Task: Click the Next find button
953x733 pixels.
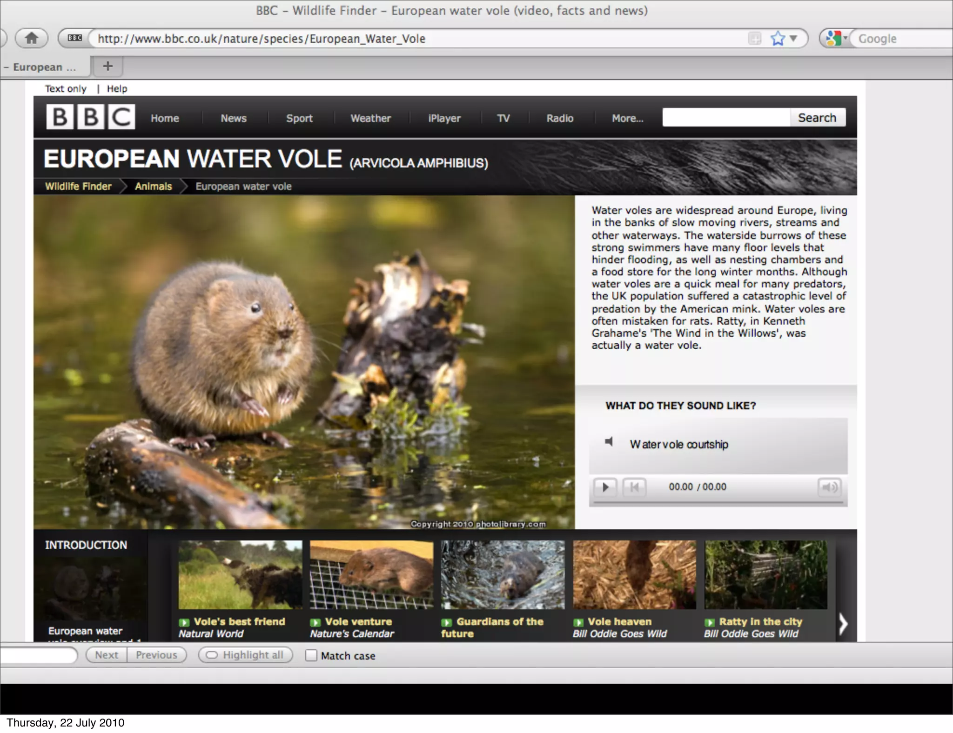Action: tap(107, 655)
